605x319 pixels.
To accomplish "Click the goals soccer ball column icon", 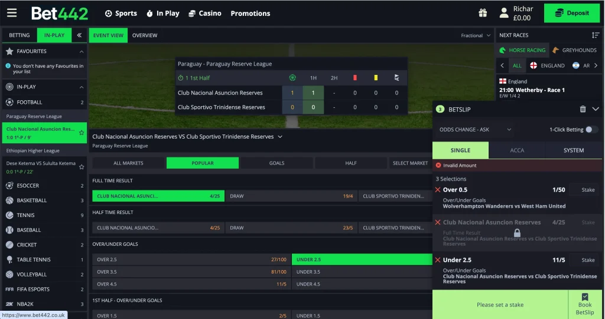I will click(x=292, y=78).
